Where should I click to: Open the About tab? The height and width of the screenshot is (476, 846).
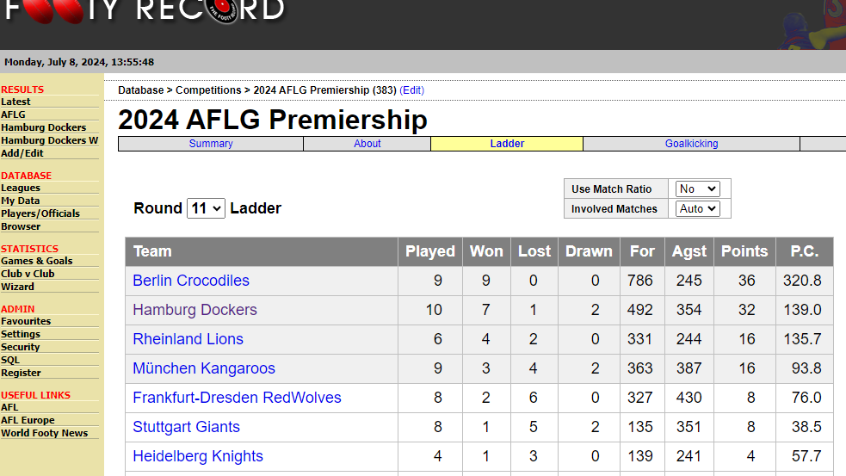click(367, 144)
